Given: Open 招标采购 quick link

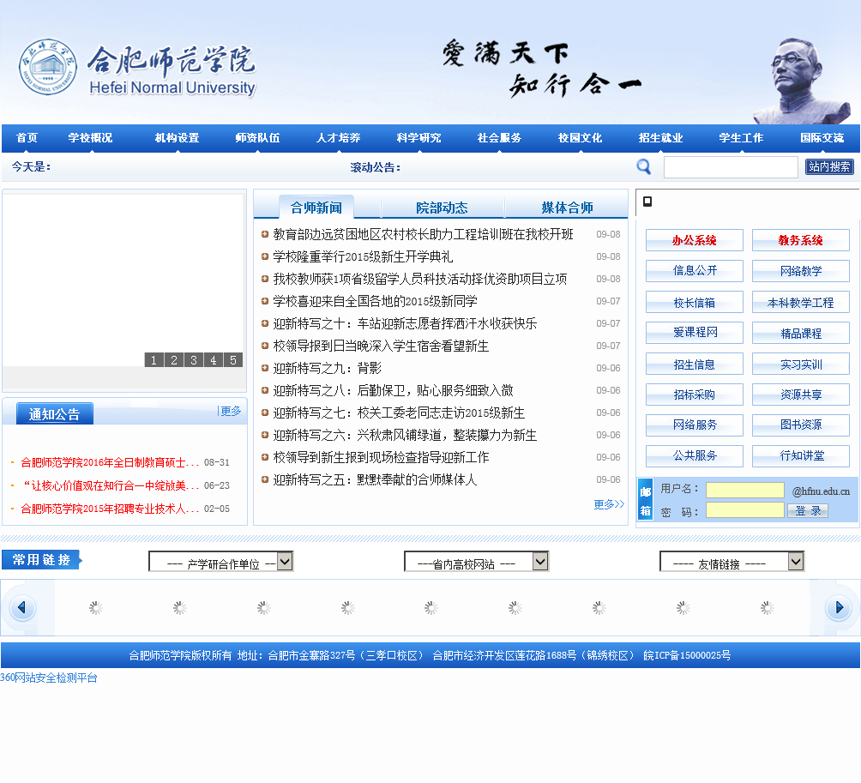Looking at the screenshot, I should click(x=694, y=395).
